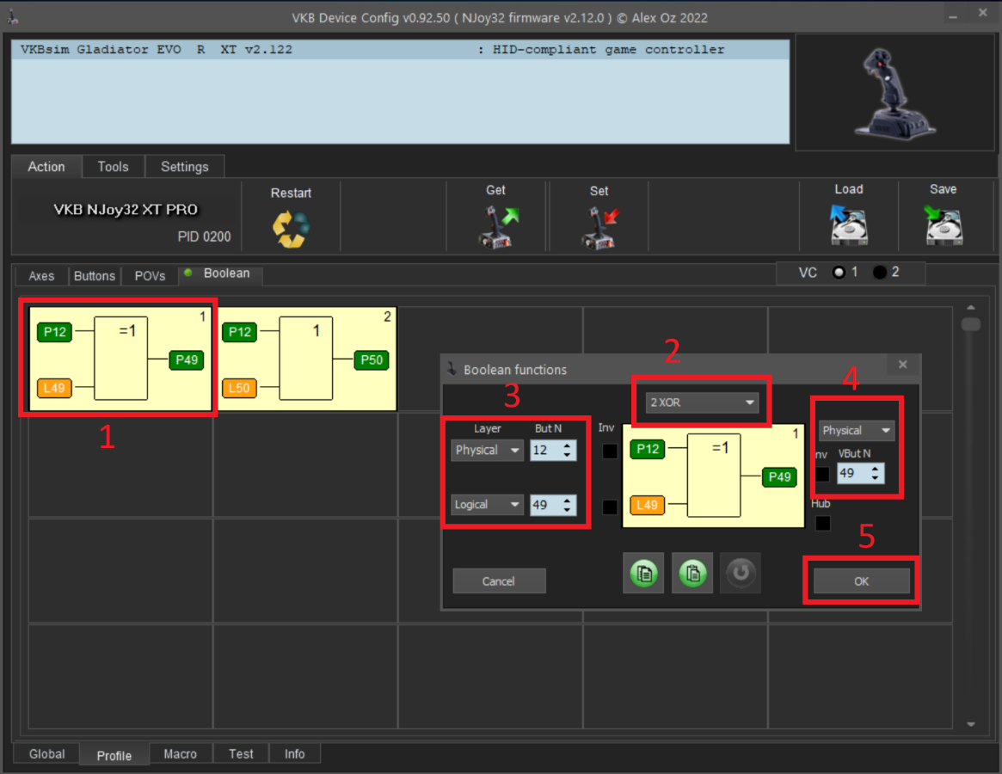The image size is (1002, 774).
Task: Confirm with the OK button
Action: click(x=862, y=581)
